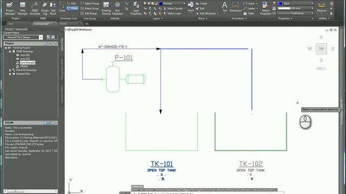
Task: Click the Match Layer button
Action: click(172, 13)
